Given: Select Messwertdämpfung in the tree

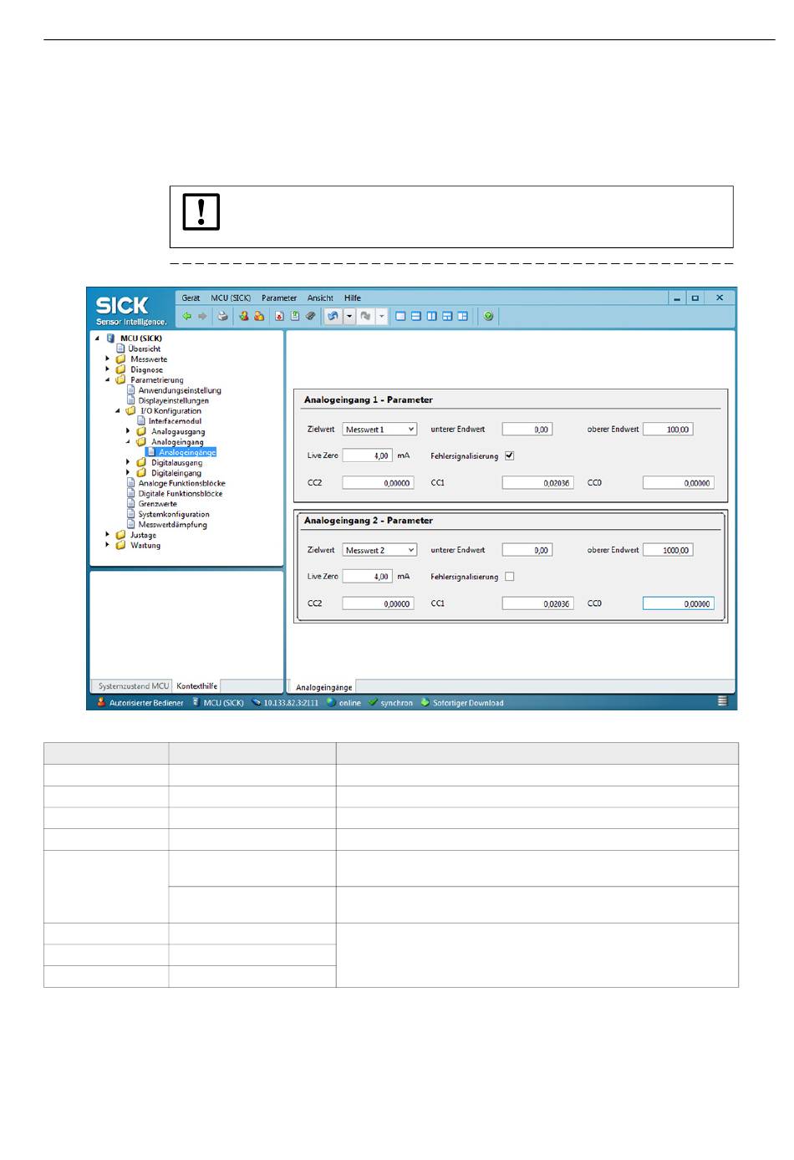Looking at the screenshot, I should point(172,525).
